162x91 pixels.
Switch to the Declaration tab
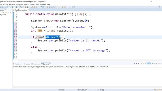click(35, 64)
